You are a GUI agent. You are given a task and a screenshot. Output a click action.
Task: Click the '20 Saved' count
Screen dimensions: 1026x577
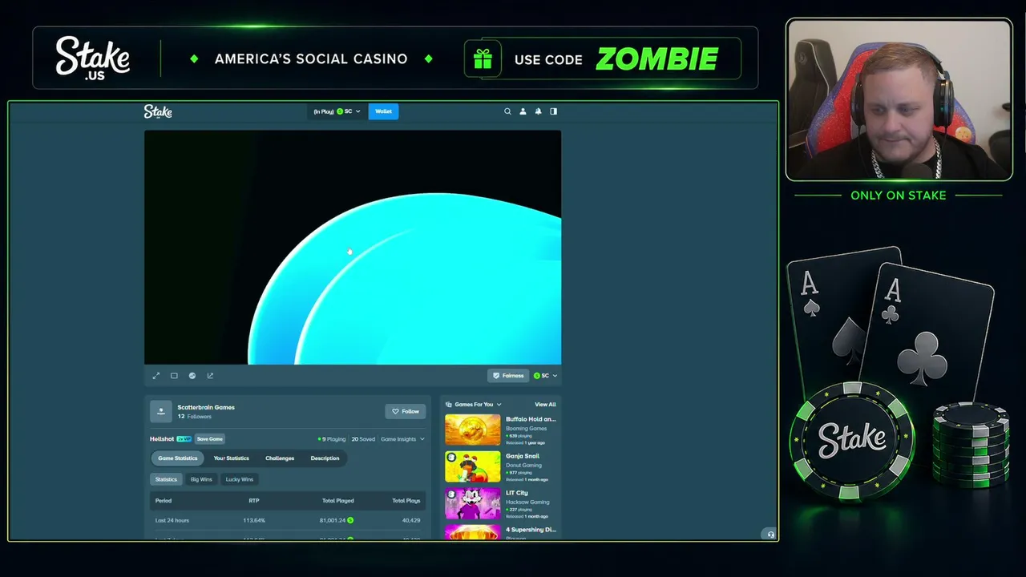coord(363,439)
